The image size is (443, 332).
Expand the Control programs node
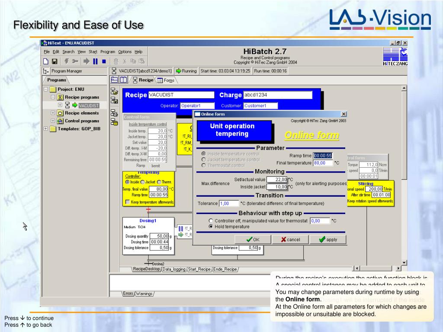(x=53, y=121)
